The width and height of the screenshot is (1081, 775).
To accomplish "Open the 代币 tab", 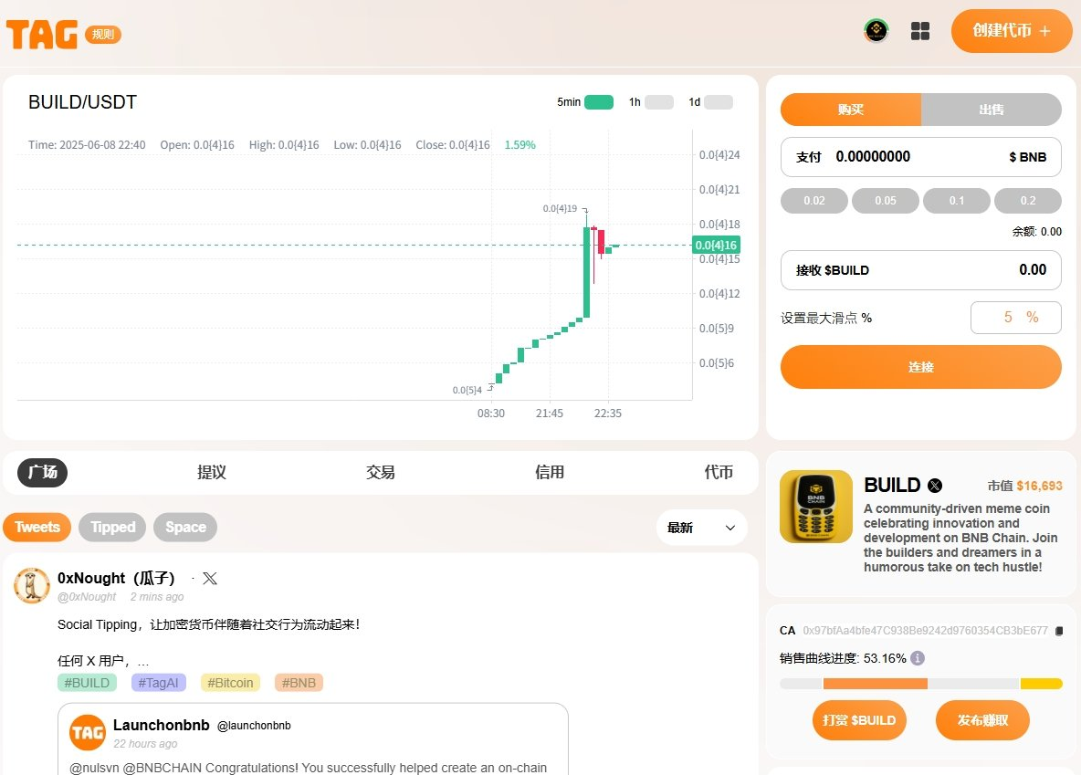I will tap(719, 472).
